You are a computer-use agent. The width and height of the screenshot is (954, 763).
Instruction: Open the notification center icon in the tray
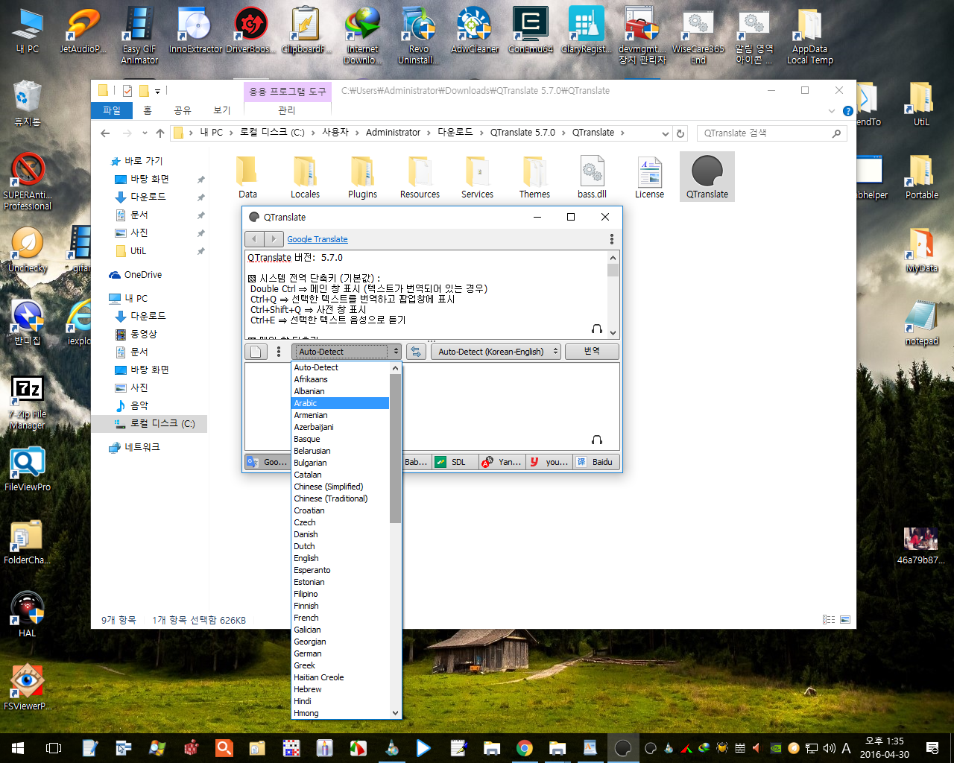pos(932,748)
